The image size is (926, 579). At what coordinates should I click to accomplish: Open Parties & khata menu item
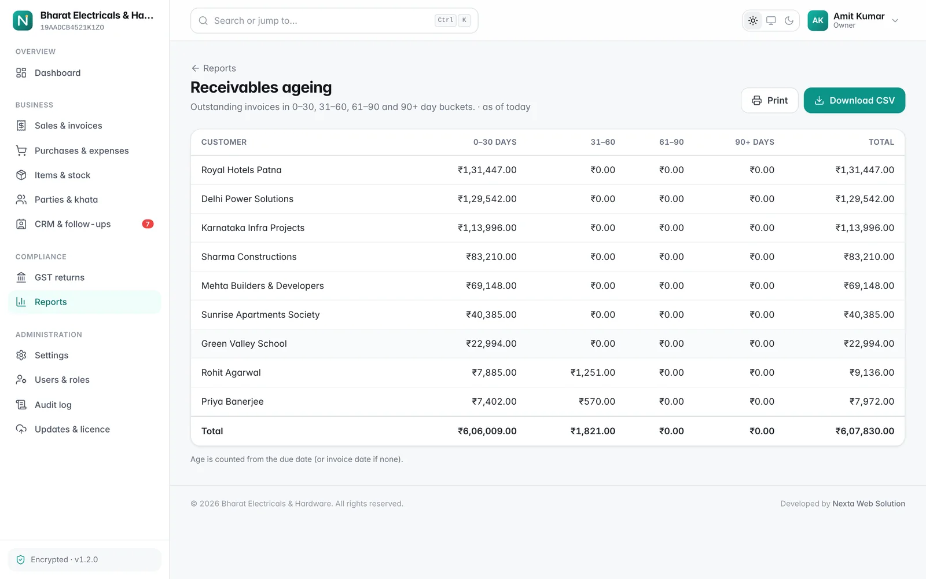pos(84,199)
